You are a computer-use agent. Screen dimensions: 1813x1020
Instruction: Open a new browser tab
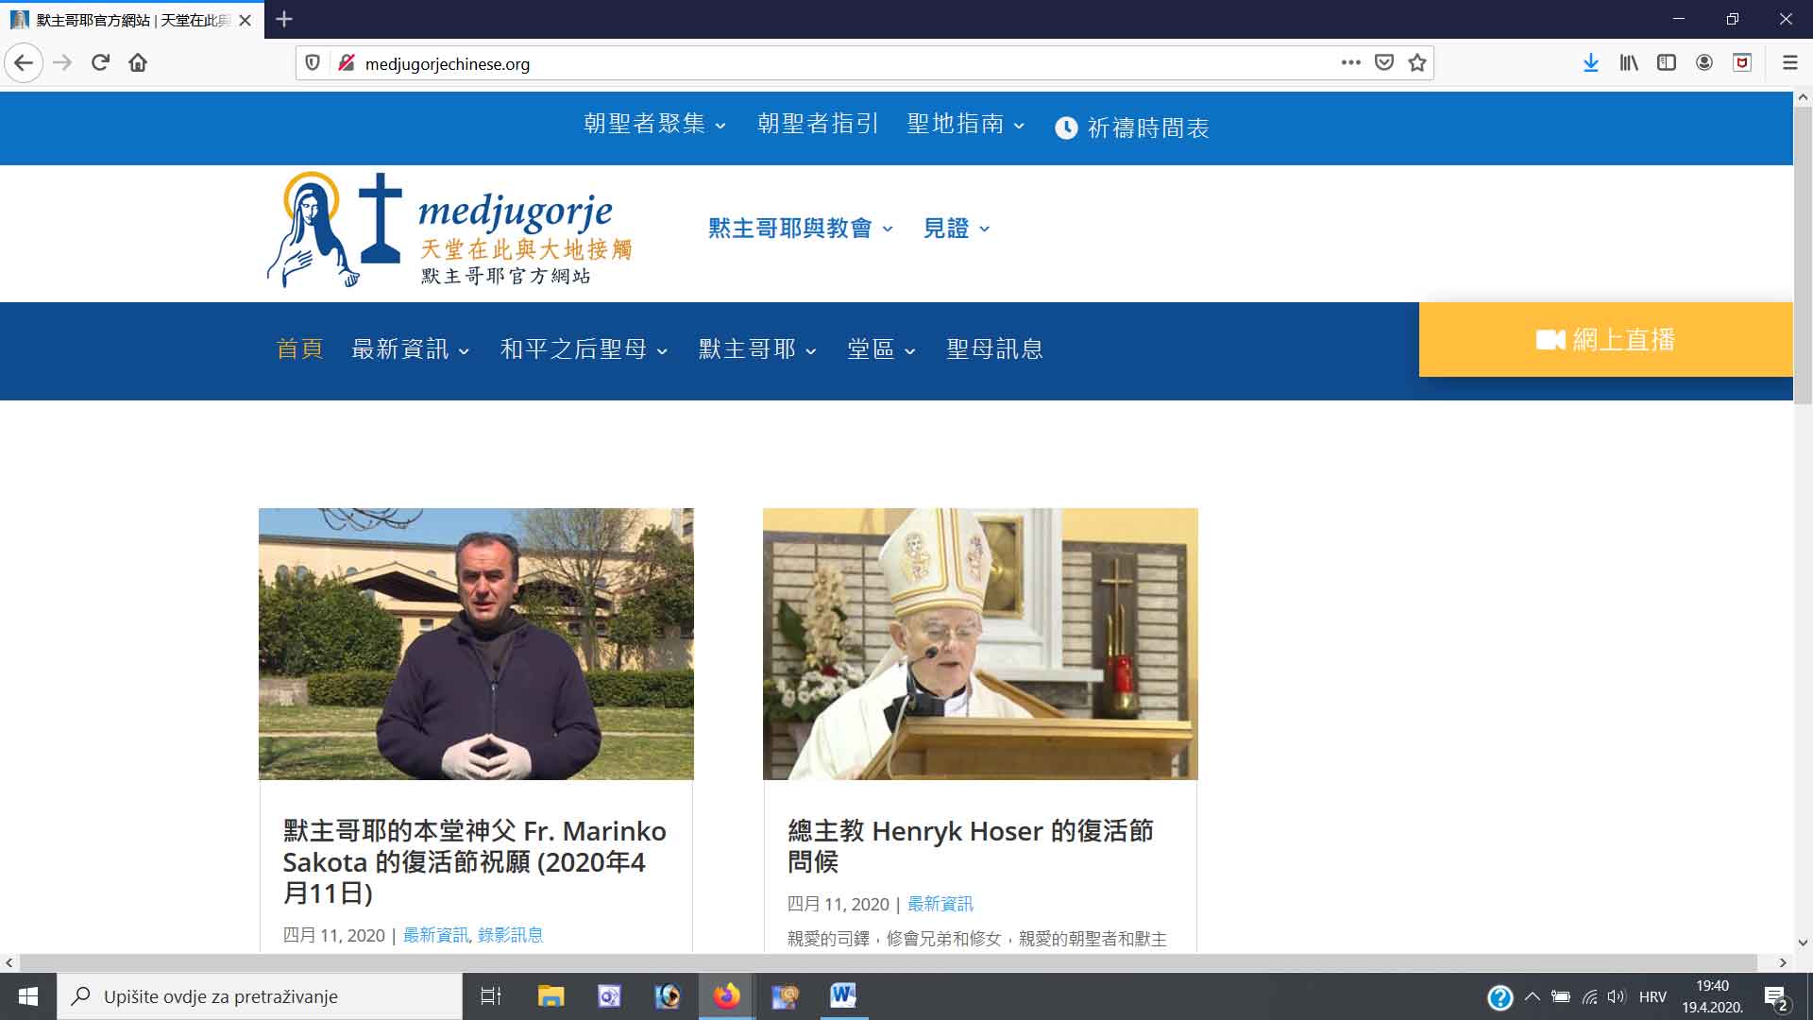pyautogui.click(x=284, y=19)
